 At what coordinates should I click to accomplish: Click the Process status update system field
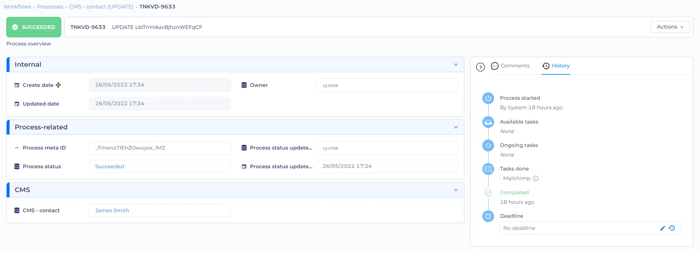coord(387,148)
